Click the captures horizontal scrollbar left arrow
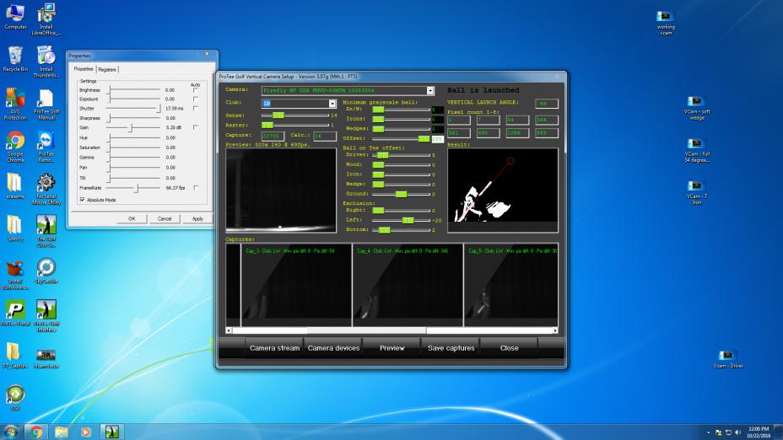The image size is (783, 440). [229, 330]
